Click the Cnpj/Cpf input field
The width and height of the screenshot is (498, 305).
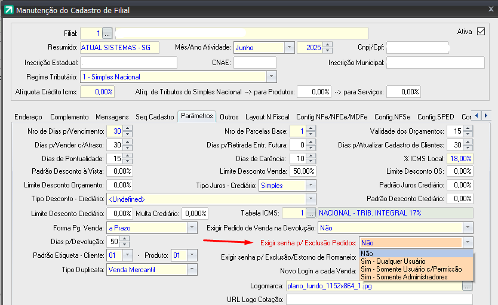[x=417, y=48]
